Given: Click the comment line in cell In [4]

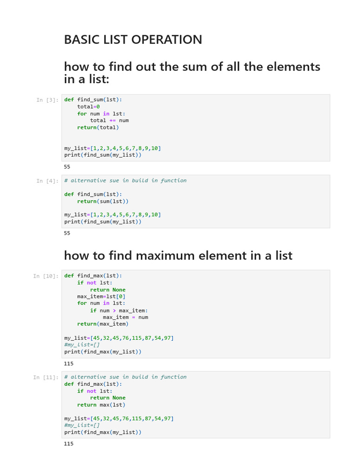Looking at the screenshot, I should pos(126,181).
